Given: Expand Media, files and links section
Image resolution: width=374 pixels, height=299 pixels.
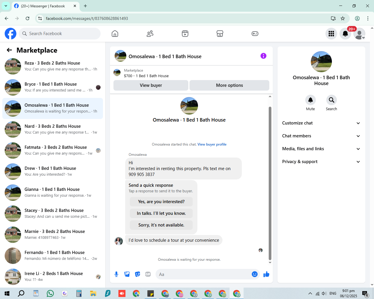Looking at the screenshot, I should [x=321, y=149].
